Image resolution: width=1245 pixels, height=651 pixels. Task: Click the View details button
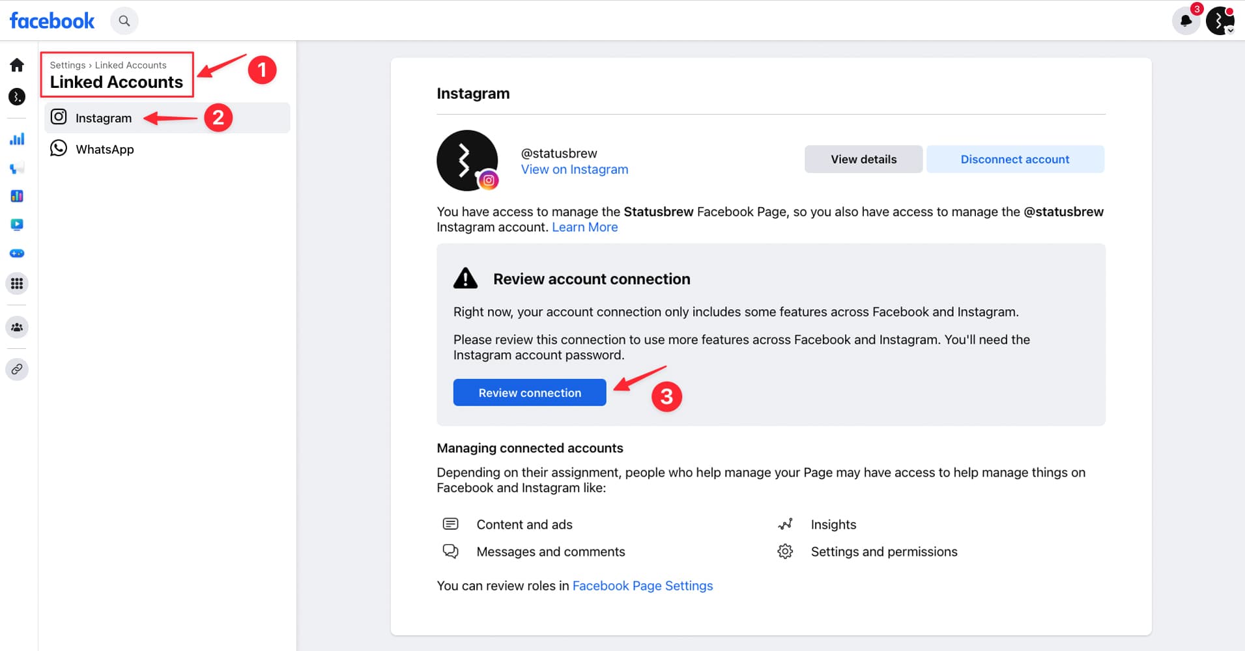coord(863,159)
